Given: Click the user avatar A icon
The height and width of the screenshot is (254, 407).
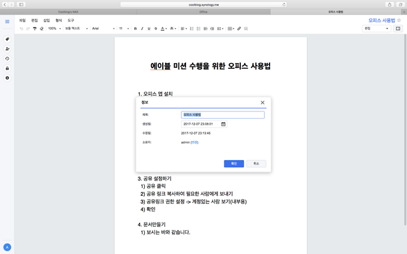Looking at the screenshot, I should pyautogui.click(x=7, y=247).
